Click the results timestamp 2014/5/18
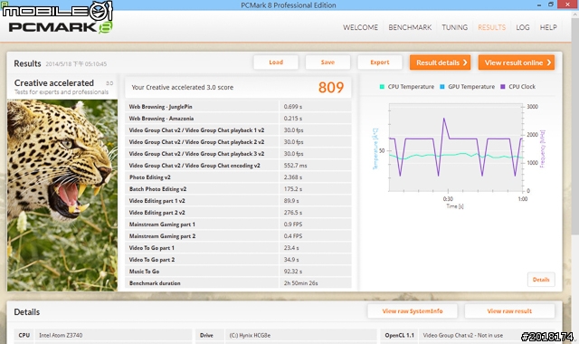This screenshot has height=344, width=579. pyautogui.click(x=76, y=64)
